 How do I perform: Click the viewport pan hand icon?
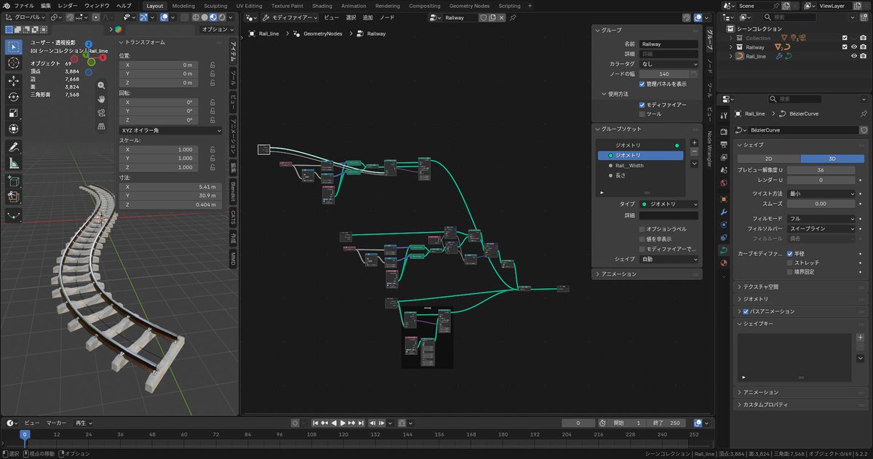click(x=101, y=99)
